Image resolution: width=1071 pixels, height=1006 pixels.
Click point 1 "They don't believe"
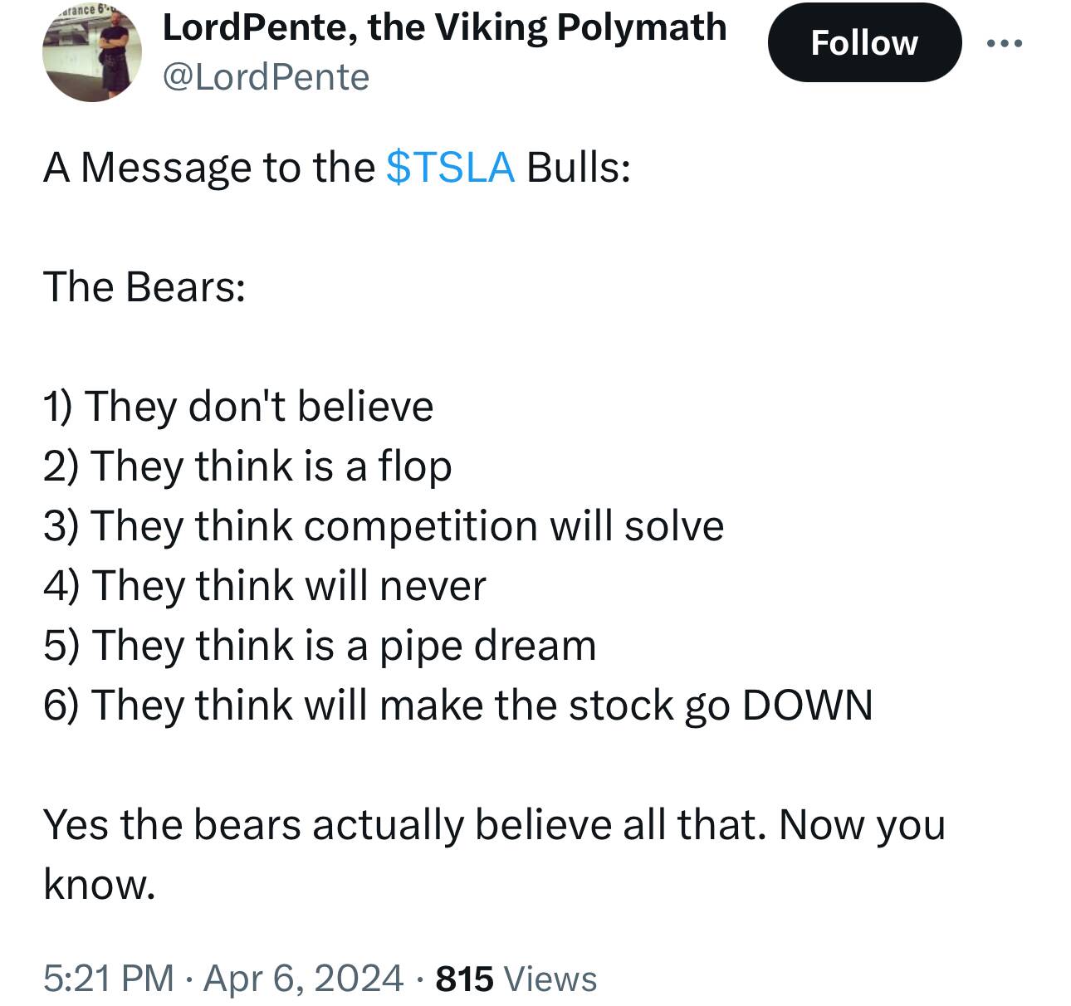coord(238,407)
